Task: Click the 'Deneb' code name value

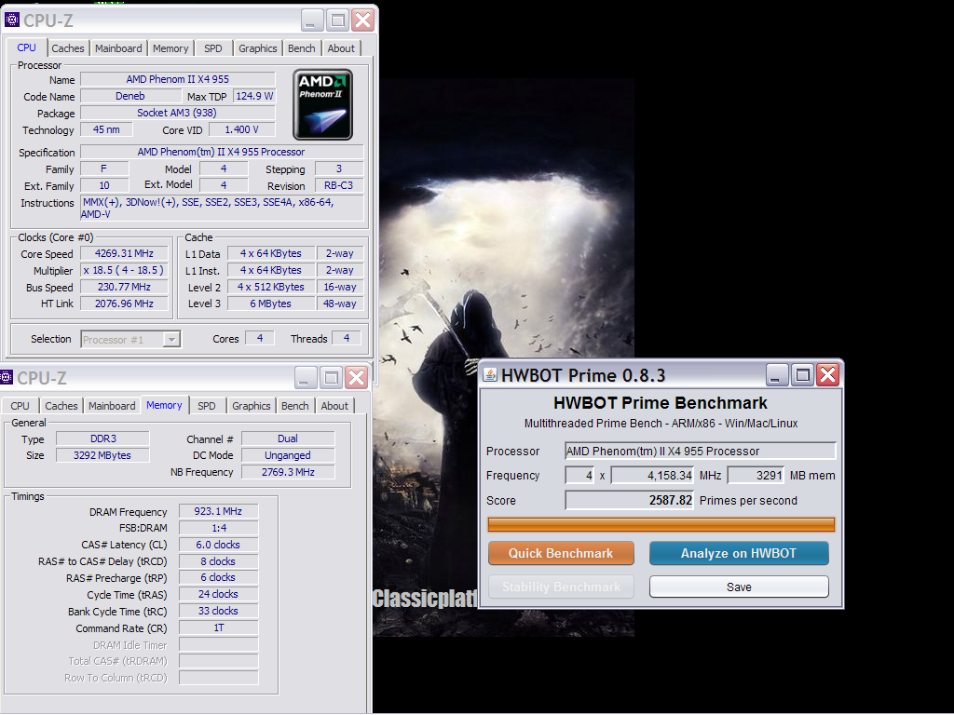Action: coord(130,96)
